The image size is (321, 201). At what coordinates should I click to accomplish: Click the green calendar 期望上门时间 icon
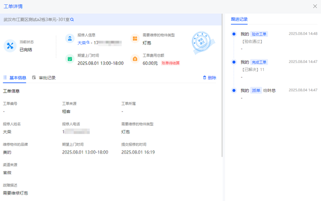[x=70, y=59]
